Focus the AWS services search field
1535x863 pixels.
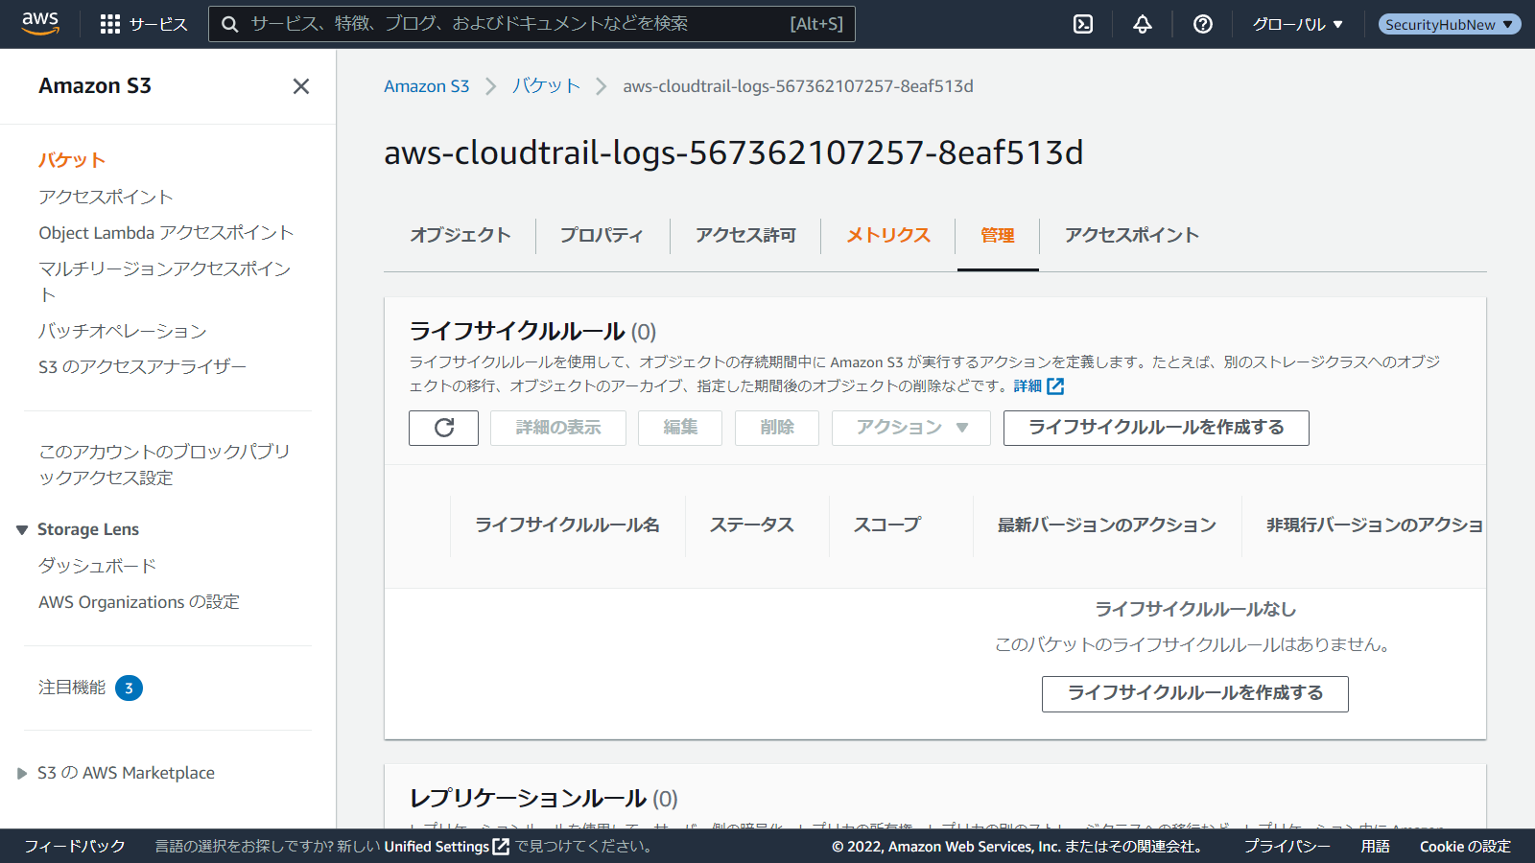pos(518,24)
